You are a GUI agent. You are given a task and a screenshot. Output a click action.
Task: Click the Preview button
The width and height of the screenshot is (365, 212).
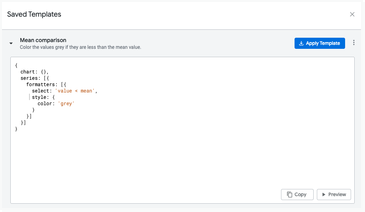pos(334,195)
